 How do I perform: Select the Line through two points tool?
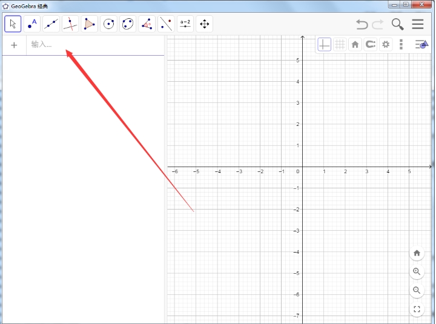tap(51, 24)
